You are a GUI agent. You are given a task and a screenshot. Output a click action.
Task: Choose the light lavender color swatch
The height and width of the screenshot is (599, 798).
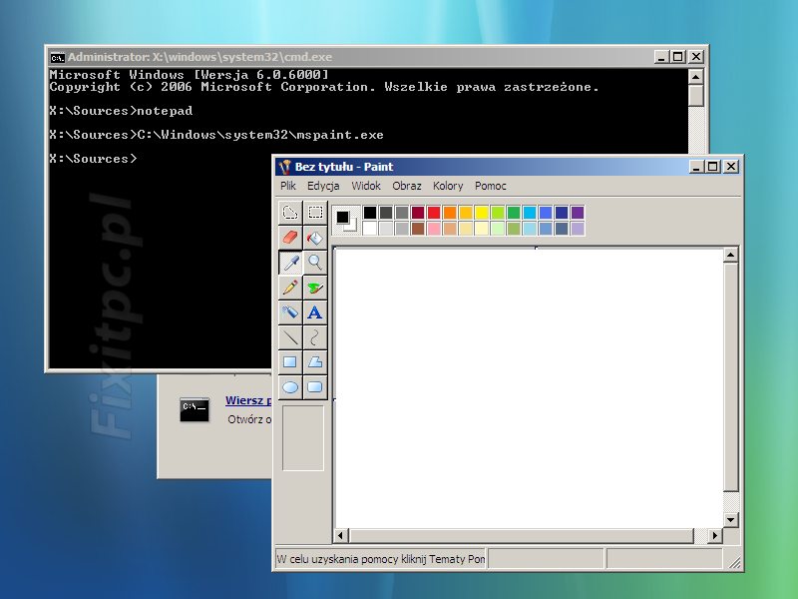(578, 229)
